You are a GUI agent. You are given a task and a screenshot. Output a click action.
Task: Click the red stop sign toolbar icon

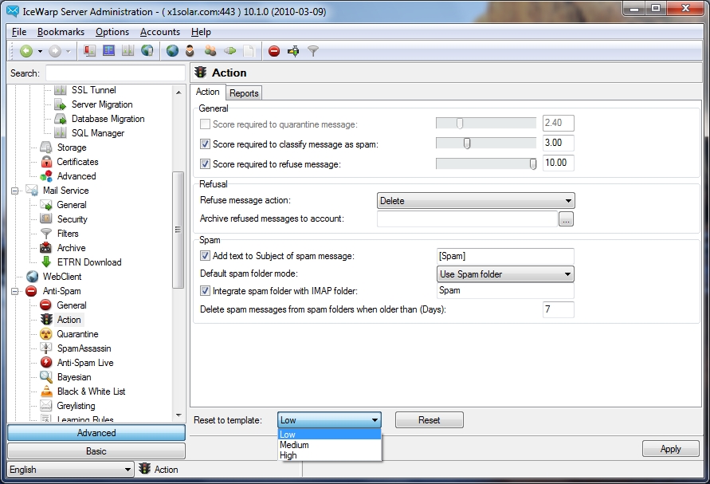point(273,51)
